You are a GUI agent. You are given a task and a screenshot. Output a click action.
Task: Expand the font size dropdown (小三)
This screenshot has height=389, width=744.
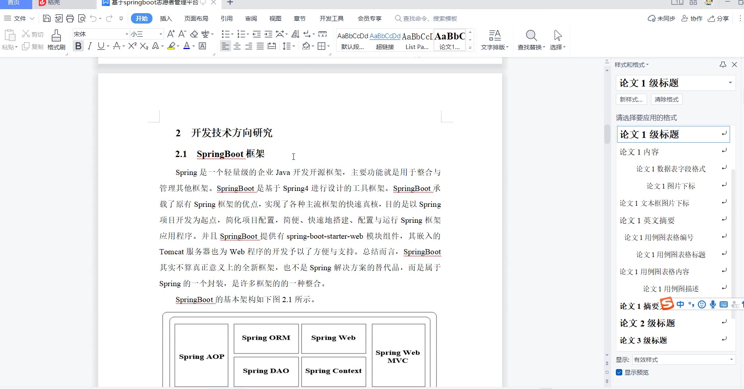pyautogui.click(x=161, y=34)
